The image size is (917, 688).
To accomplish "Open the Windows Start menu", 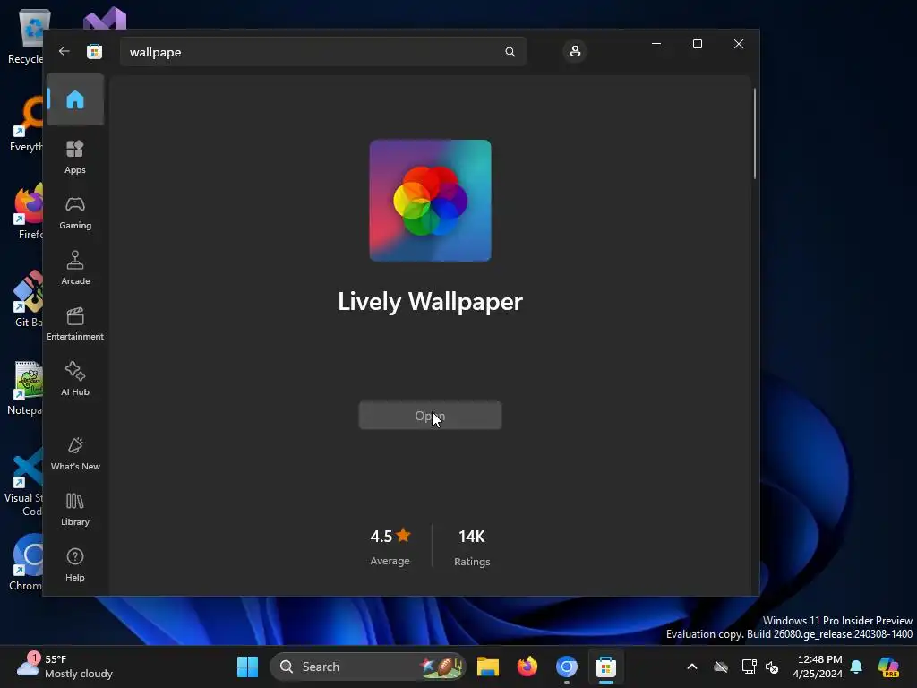I will click(247, 666).
